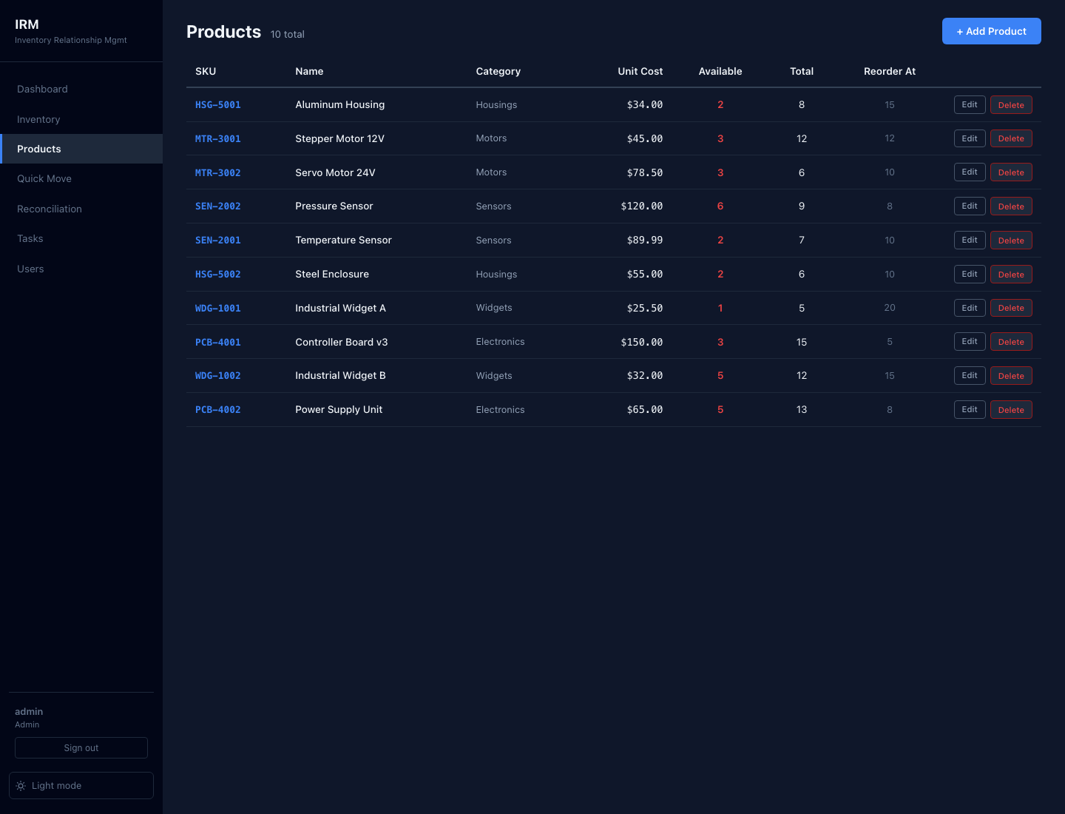Delete Temperature Sensor product
1065x814 pixels.
coord(1011,240)
